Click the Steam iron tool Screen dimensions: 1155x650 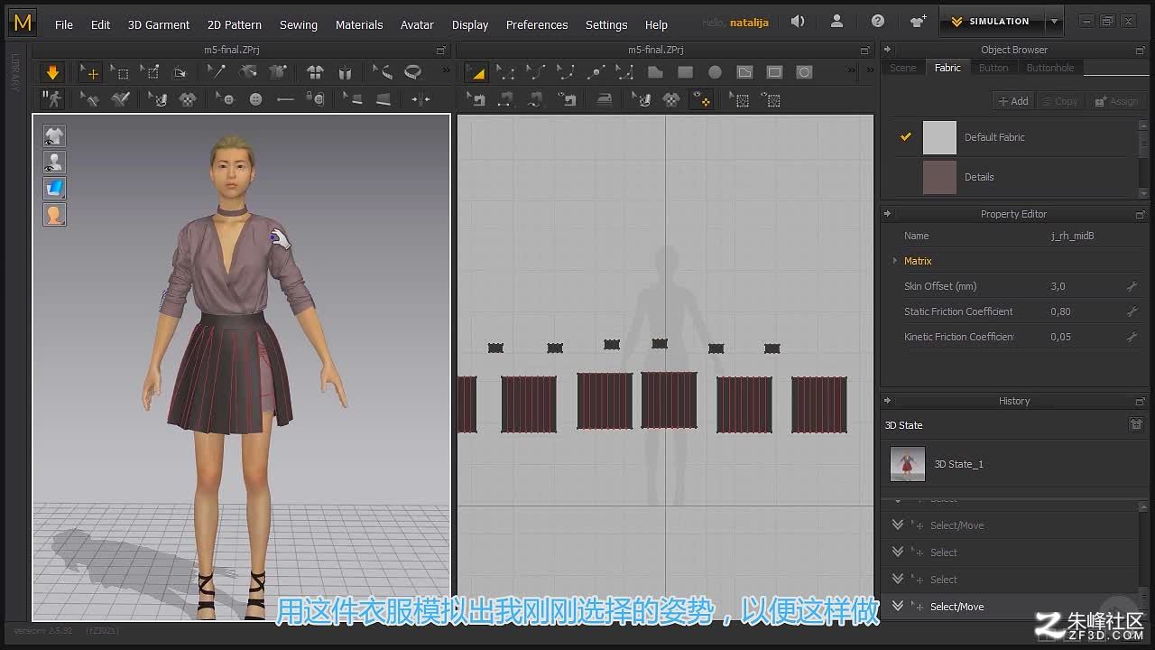604,99
